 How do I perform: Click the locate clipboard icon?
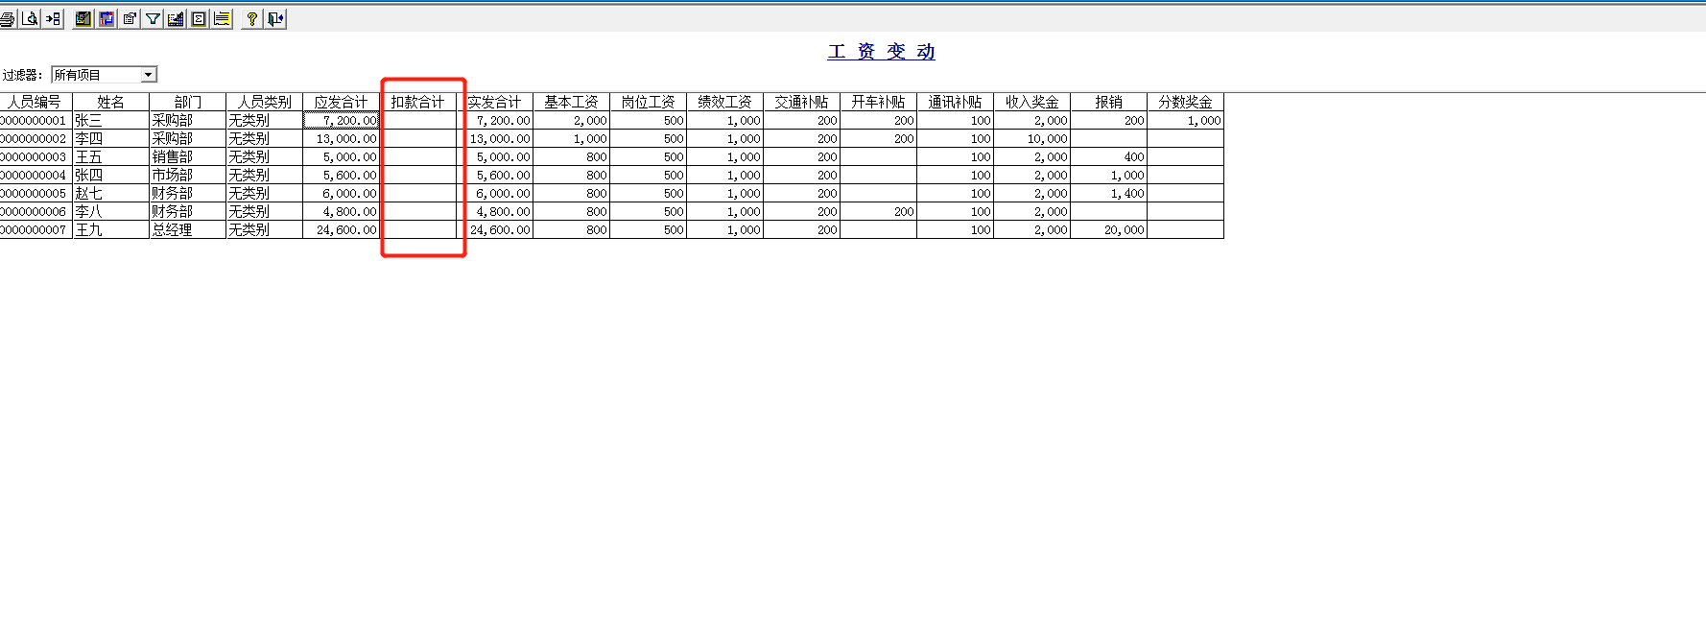click(x=130, y=18)
